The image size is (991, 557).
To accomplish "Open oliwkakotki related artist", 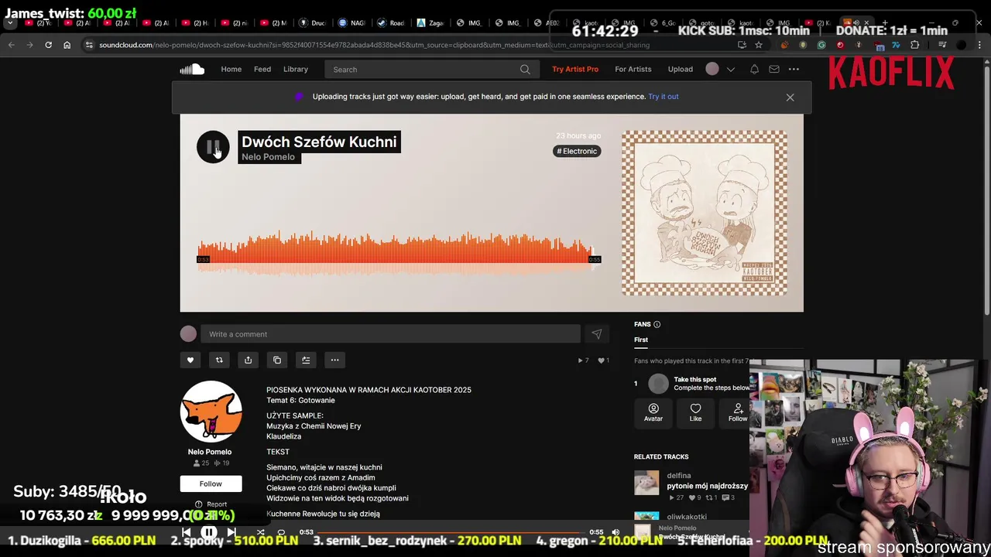I will [687, 517].
